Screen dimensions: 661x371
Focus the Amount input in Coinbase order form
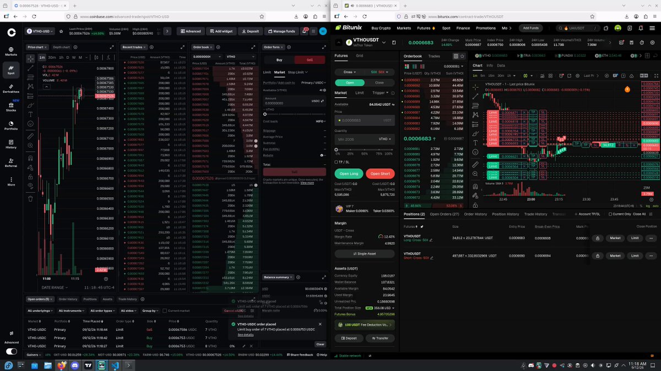pyautogui.click(x=295, y=102)
